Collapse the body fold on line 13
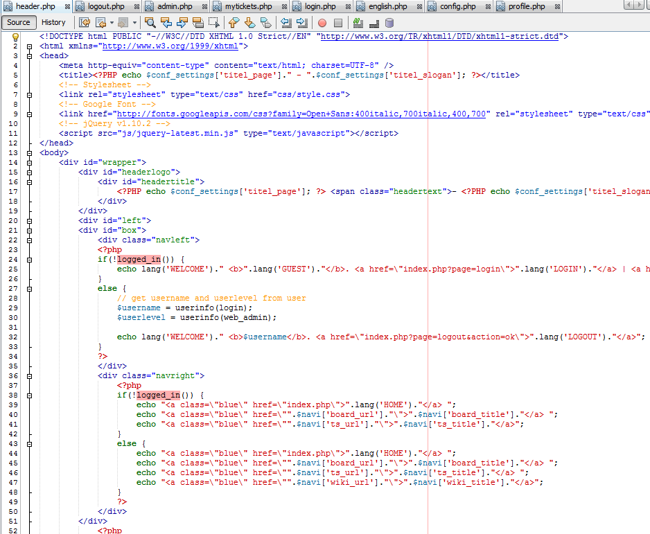 (x=29, y=153)
